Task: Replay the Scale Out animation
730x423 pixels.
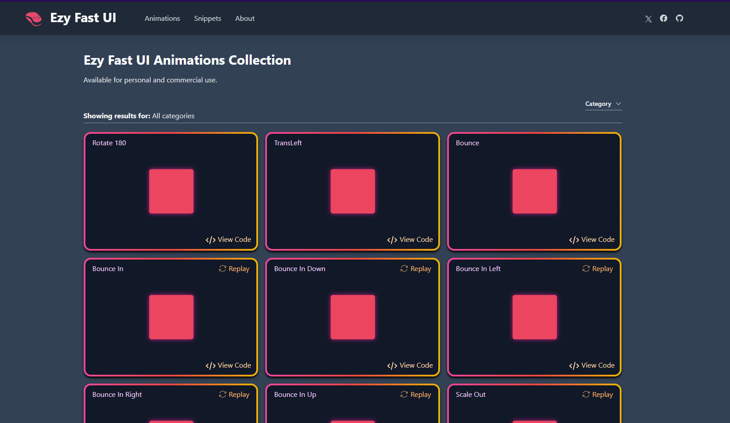Action: (598, 395)
